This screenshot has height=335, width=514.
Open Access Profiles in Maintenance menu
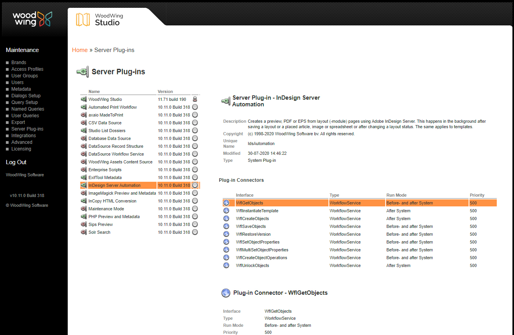(27, 69)
